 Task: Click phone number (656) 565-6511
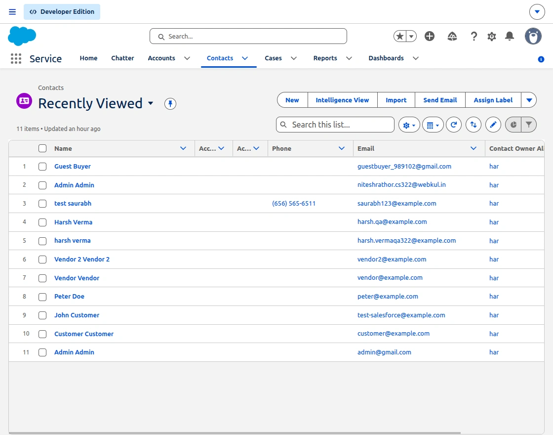[x=294, y=204]
